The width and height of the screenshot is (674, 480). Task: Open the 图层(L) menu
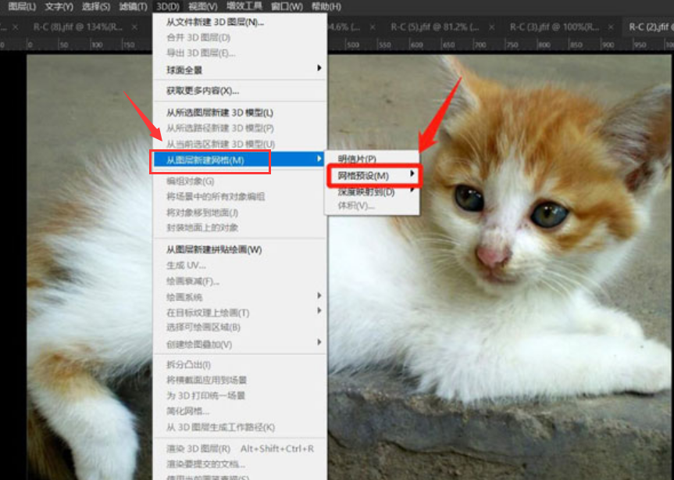(x=22, y=6)
